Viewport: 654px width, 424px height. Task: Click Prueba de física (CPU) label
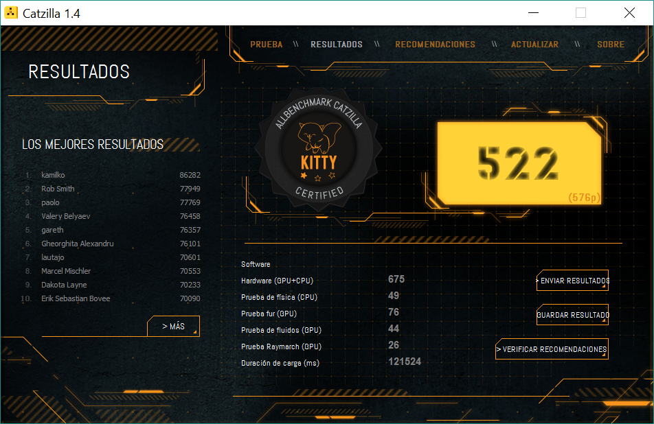pos(279,297)
